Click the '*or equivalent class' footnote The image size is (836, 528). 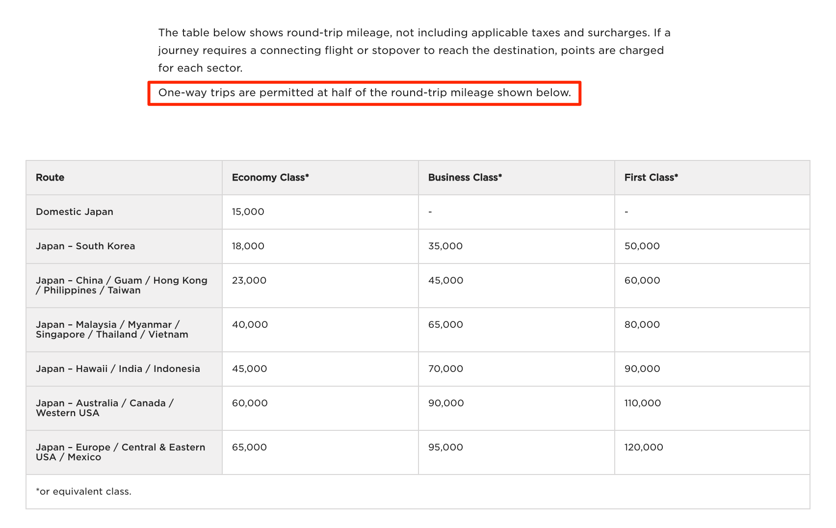click(83, 492)
